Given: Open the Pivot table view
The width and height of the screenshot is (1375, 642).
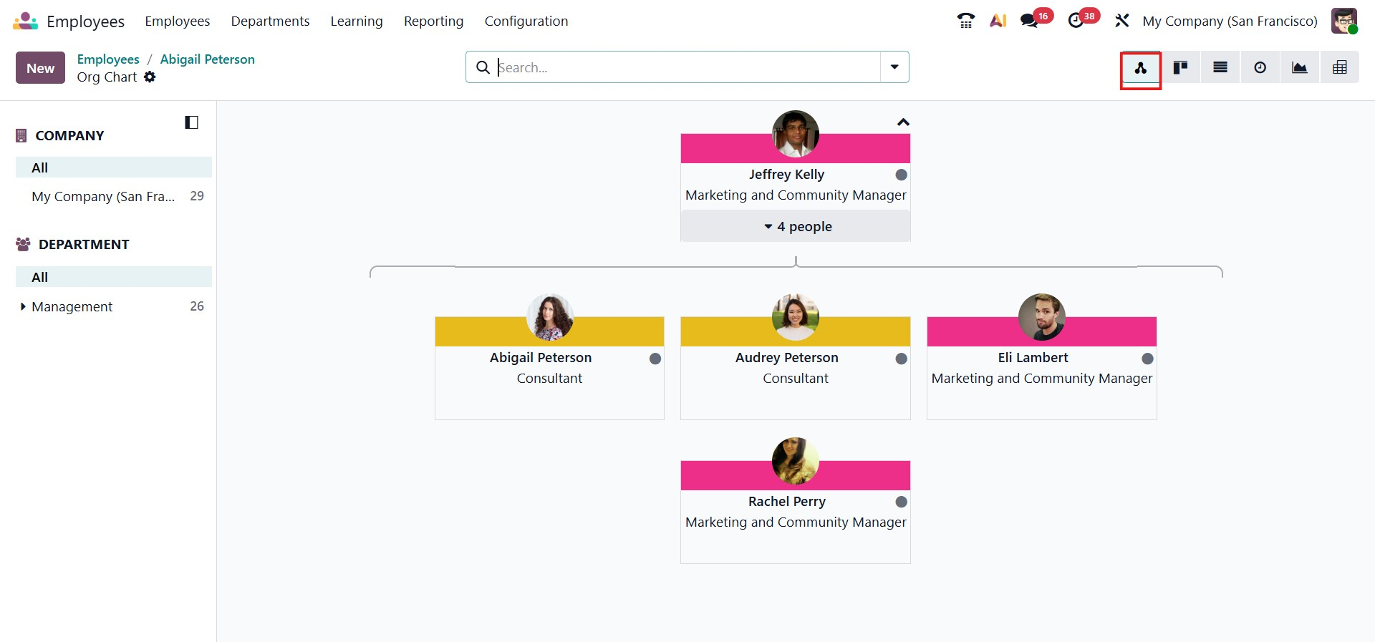Looking at the screenshot, I should (x=1339, y=68).
